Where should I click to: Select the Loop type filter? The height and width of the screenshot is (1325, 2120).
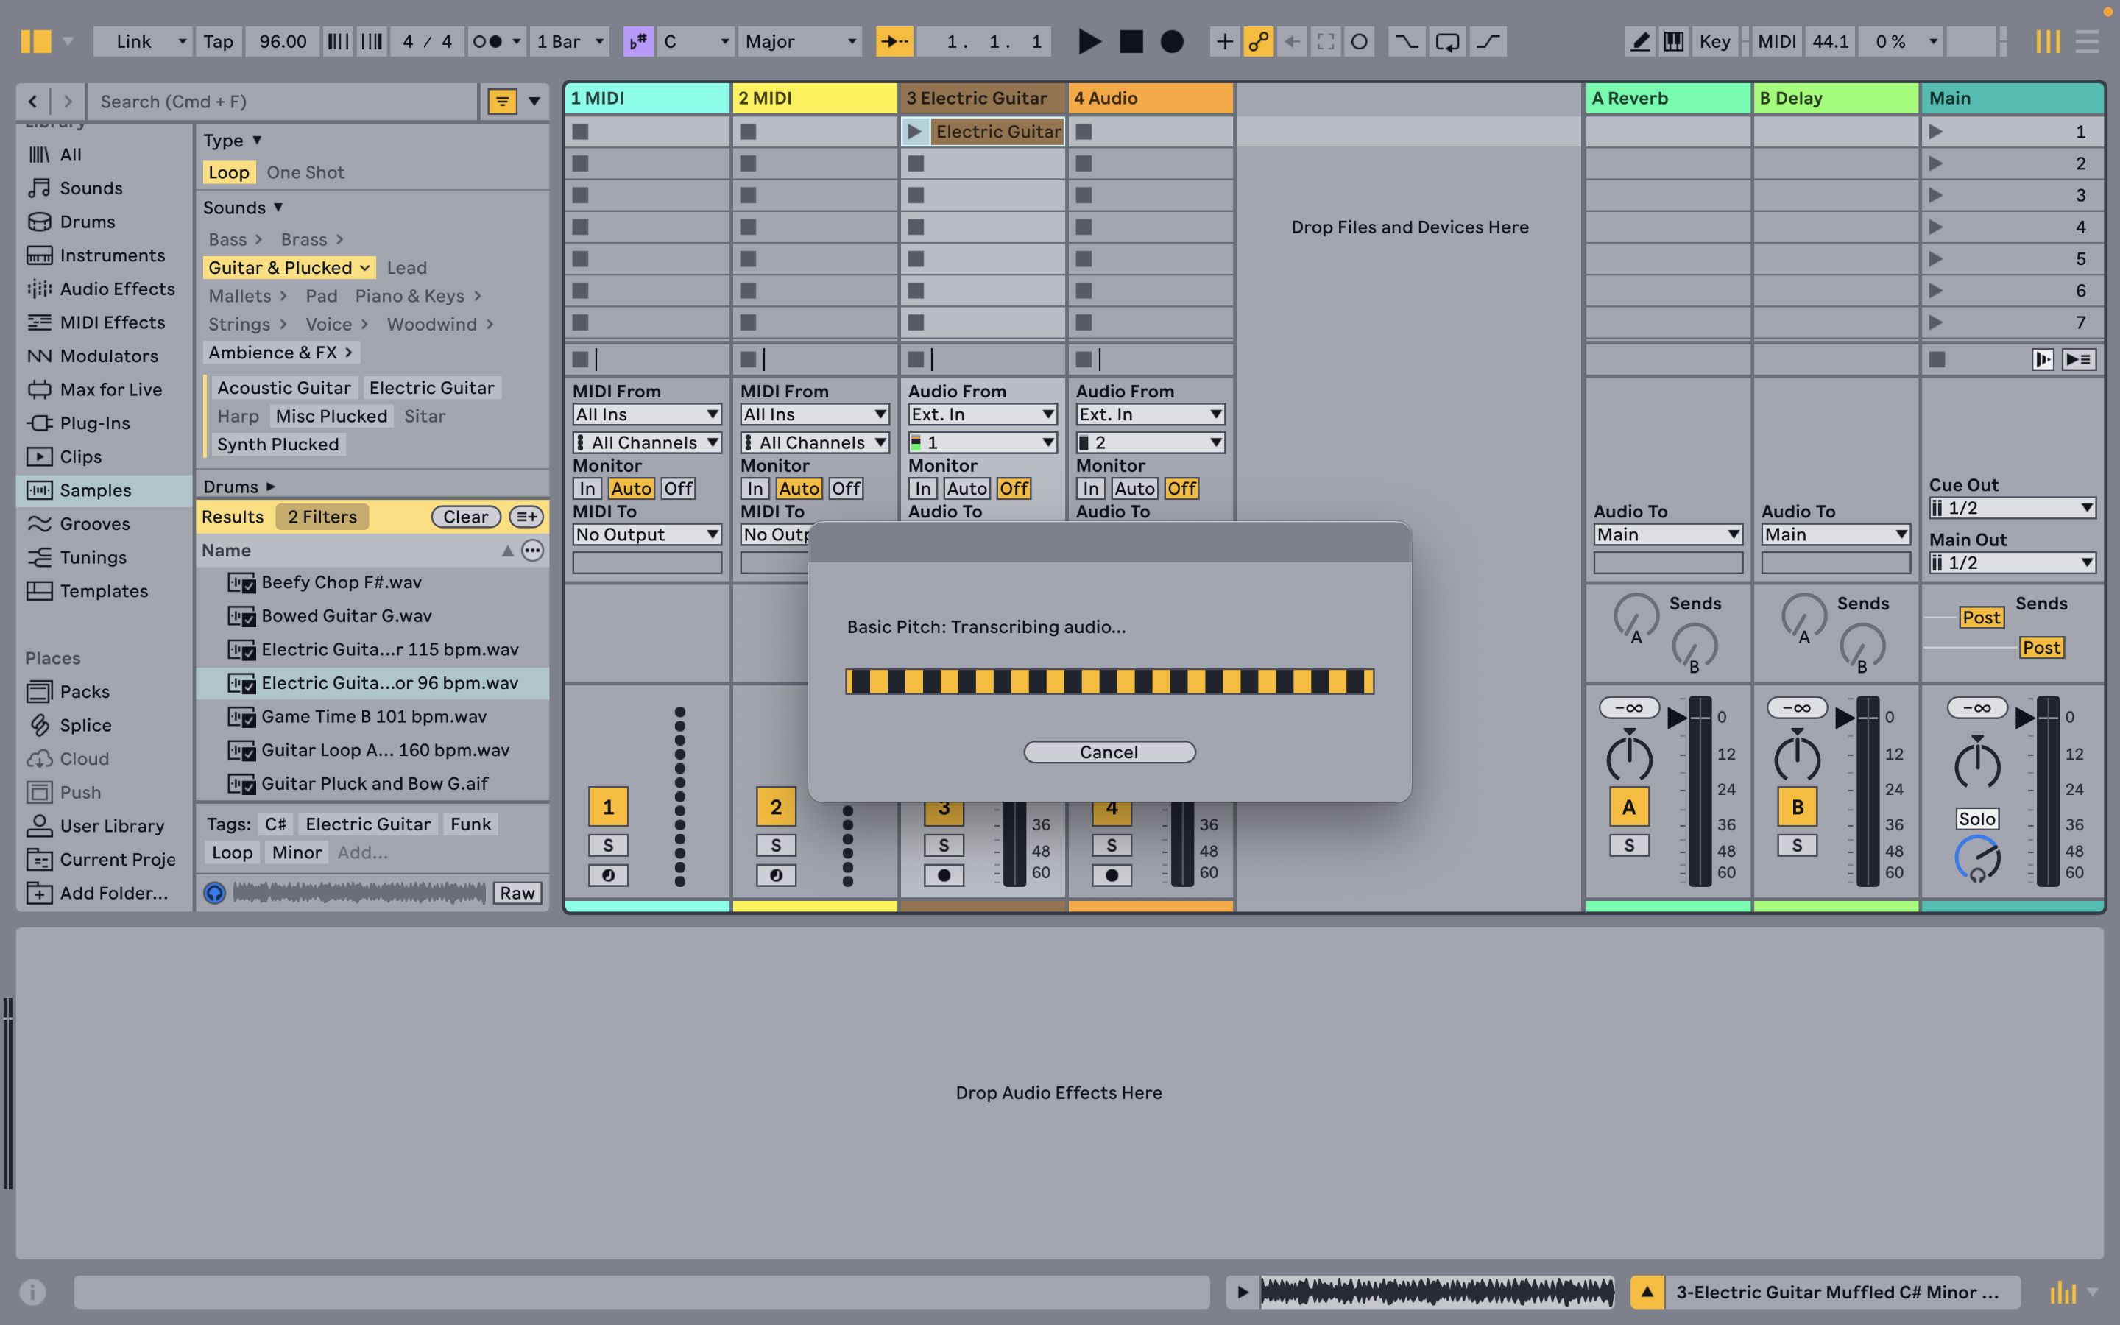click(x=229, y=173)
